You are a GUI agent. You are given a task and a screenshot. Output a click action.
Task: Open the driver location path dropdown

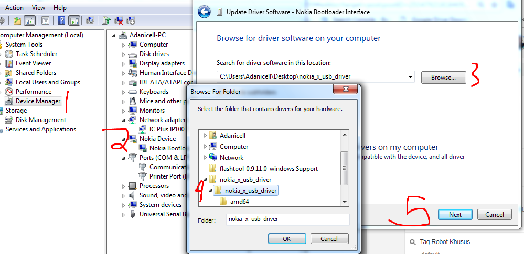pos(410,77)
